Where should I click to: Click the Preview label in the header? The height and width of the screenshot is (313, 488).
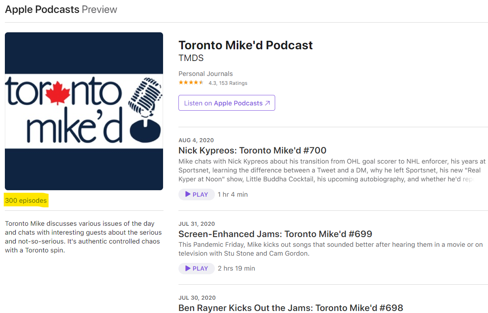(x=100, y=10)
